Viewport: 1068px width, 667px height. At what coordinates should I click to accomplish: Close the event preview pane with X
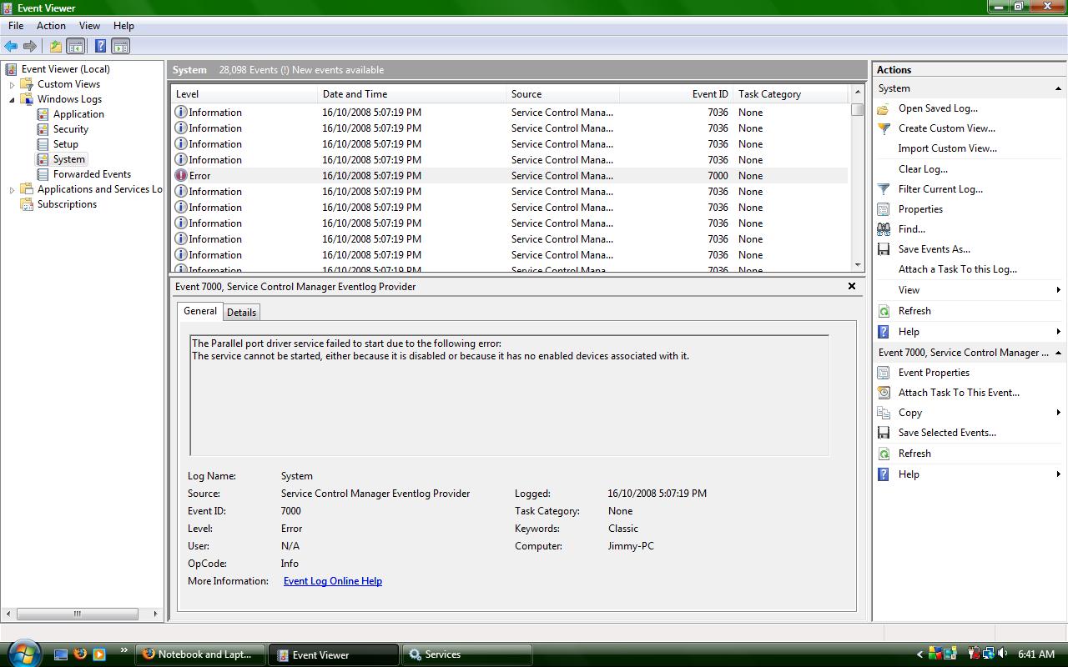tap(852, 286)
